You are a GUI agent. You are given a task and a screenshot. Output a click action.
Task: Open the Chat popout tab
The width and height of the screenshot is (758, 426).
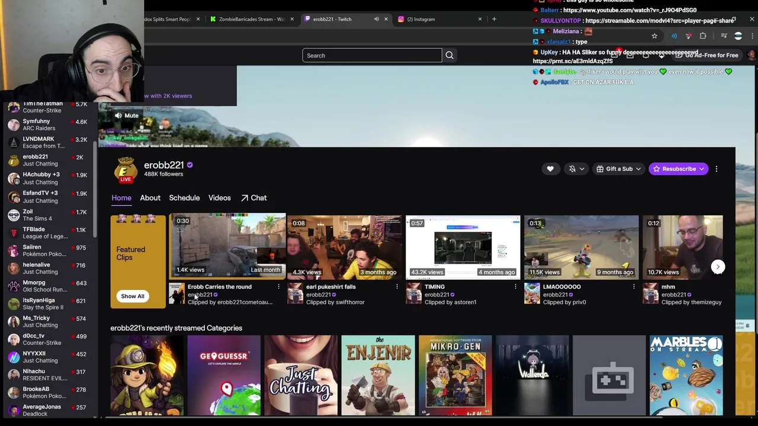tap(253, 198)
